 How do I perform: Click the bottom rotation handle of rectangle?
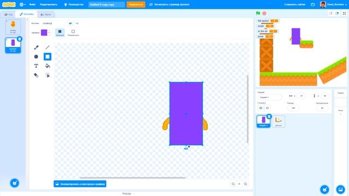tap(186, 148)
